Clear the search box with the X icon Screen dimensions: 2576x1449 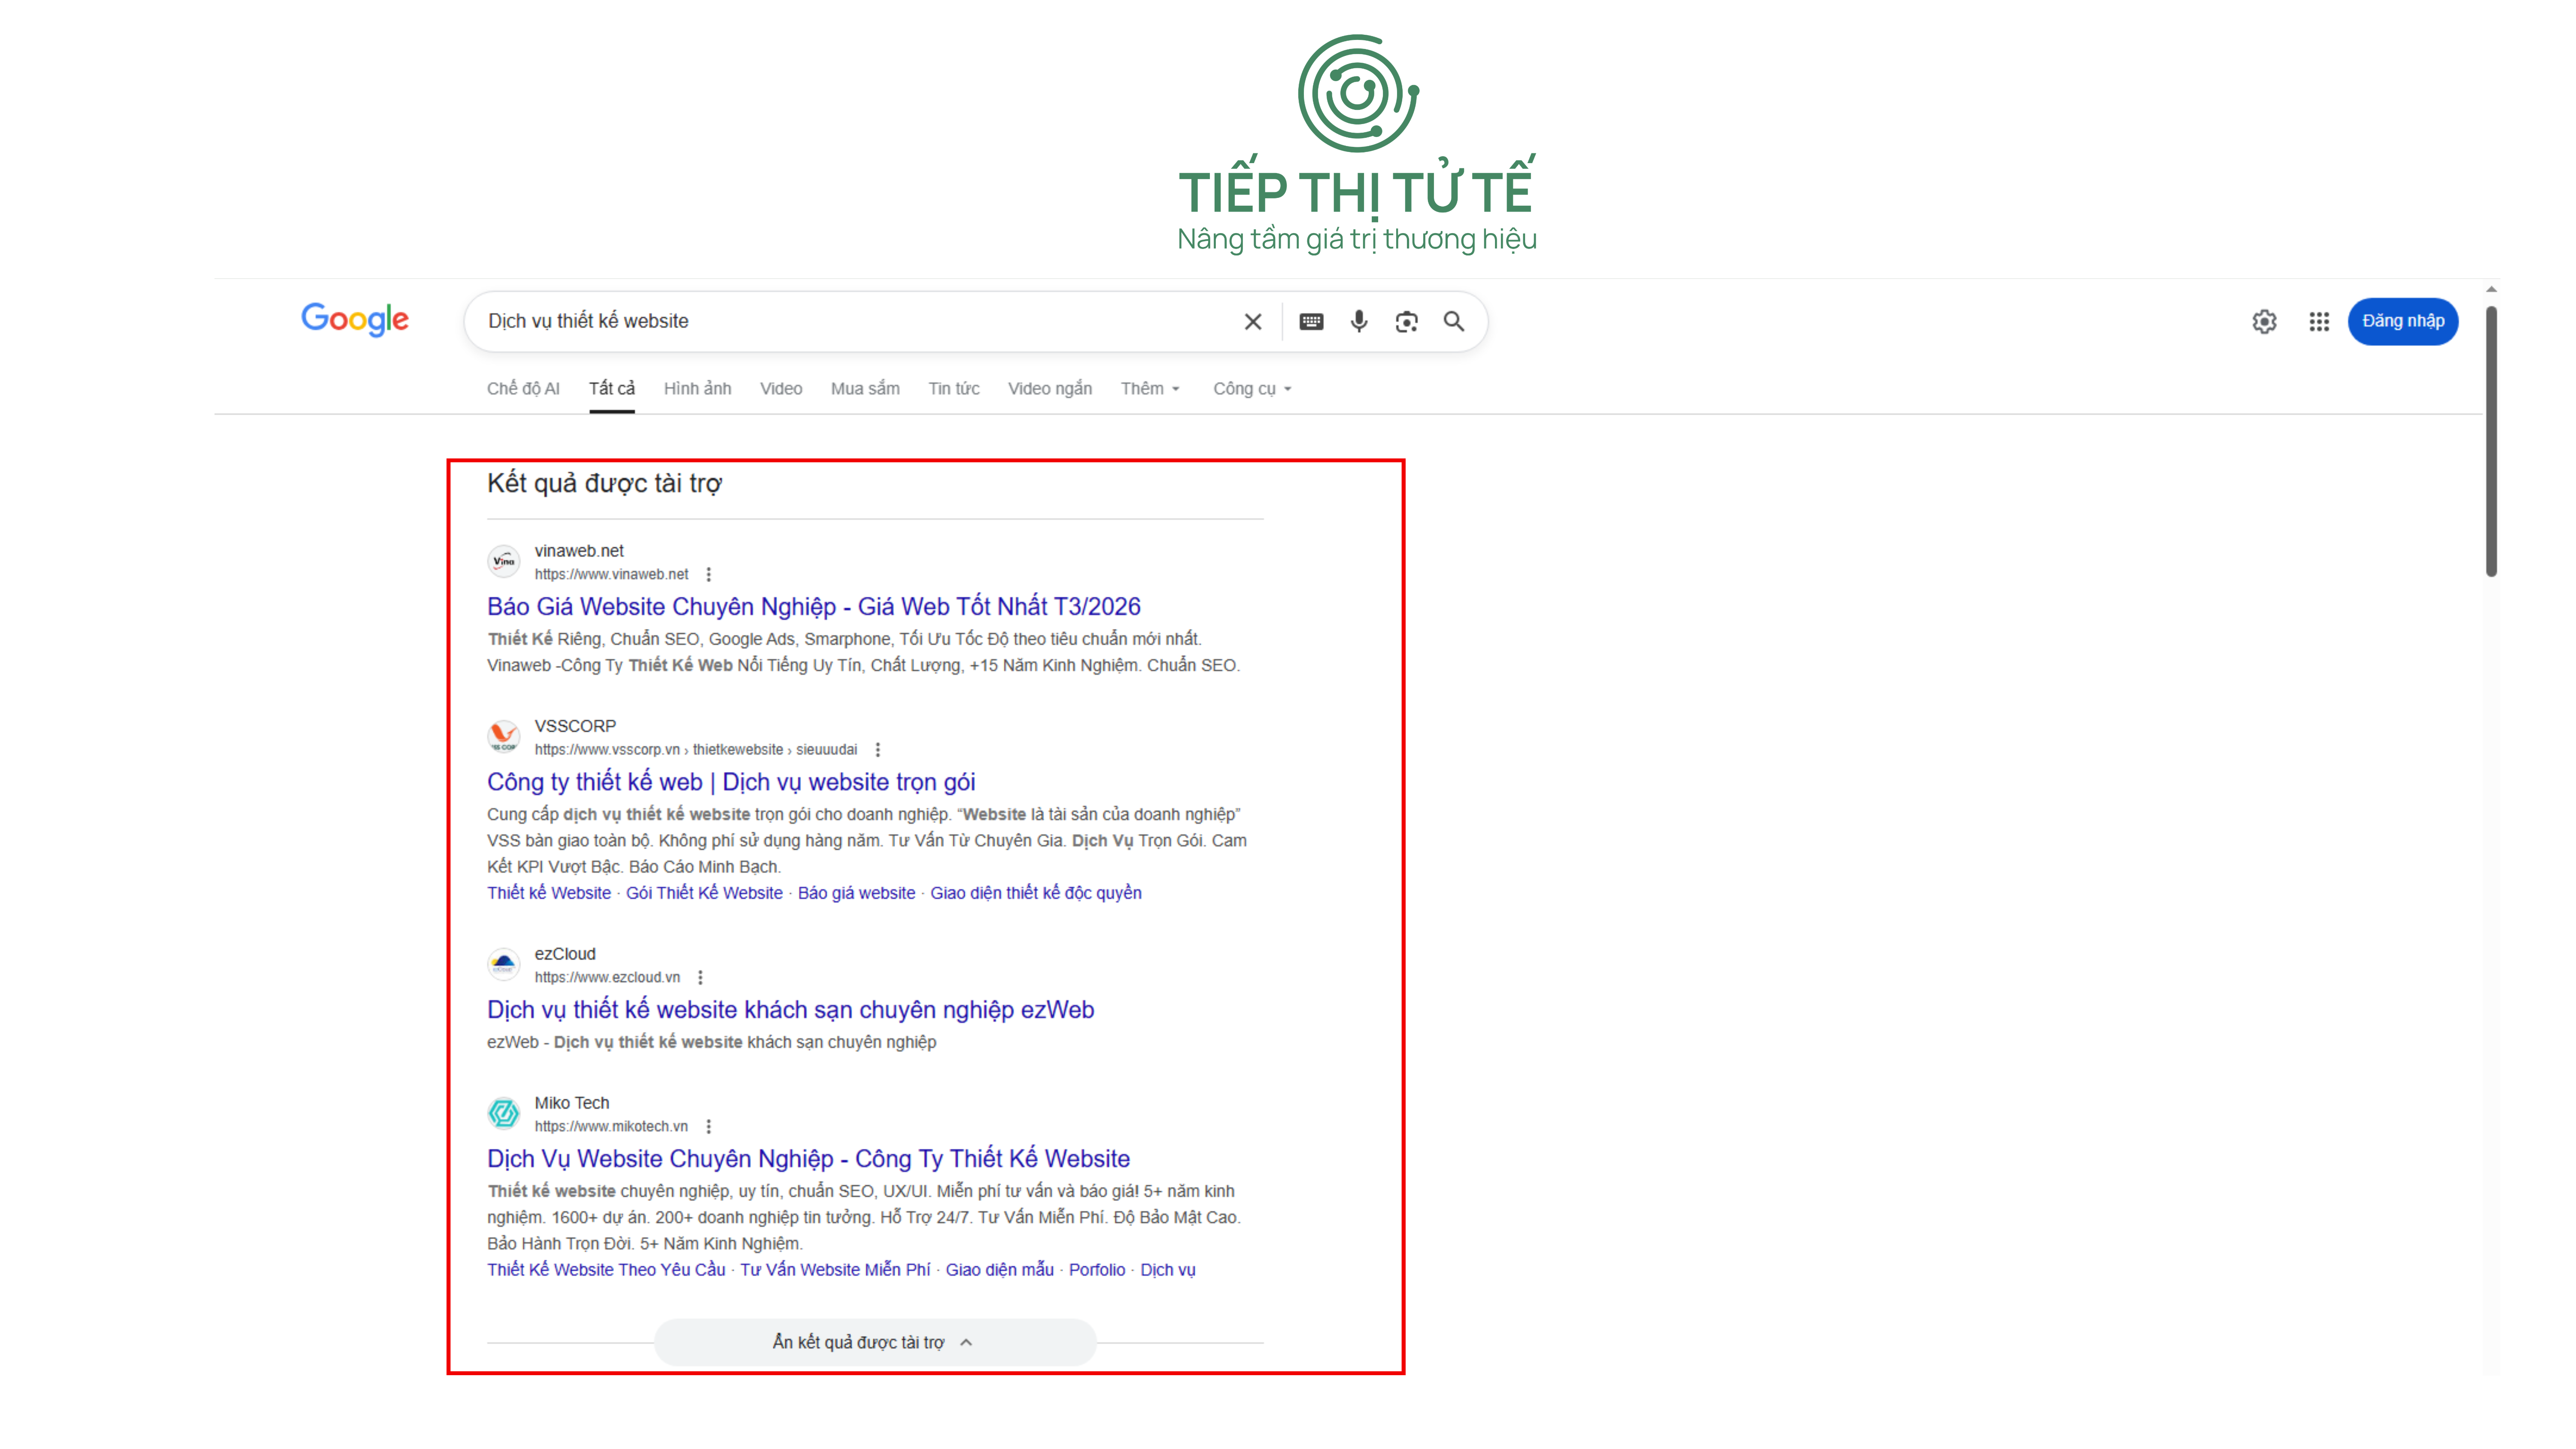coord(1252,321)
